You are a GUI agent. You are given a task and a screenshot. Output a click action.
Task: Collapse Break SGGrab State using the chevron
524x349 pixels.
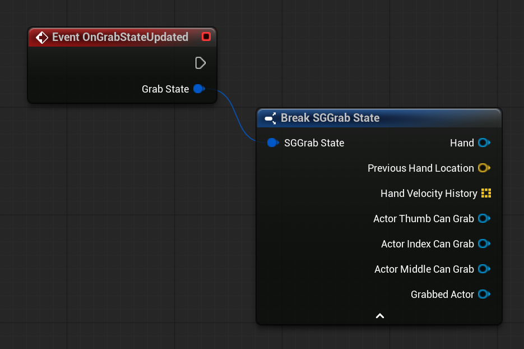[379, 315]
